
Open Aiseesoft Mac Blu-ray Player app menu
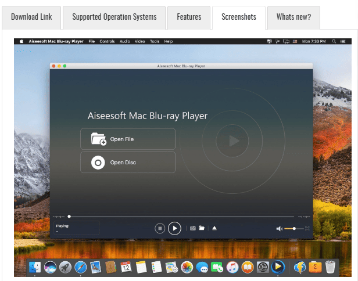(x=56, y=41)
